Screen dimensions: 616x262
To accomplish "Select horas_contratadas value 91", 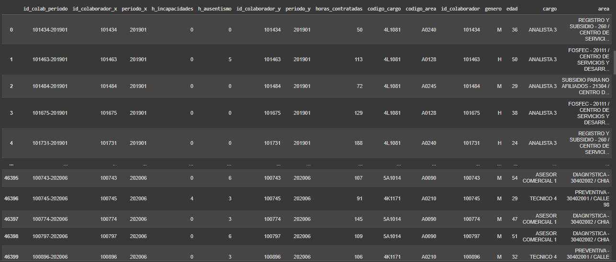I will coord(359,198).
